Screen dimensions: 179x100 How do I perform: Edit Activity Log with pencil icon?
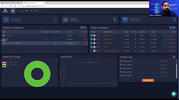pyautogui.click(x=174, y=57)
